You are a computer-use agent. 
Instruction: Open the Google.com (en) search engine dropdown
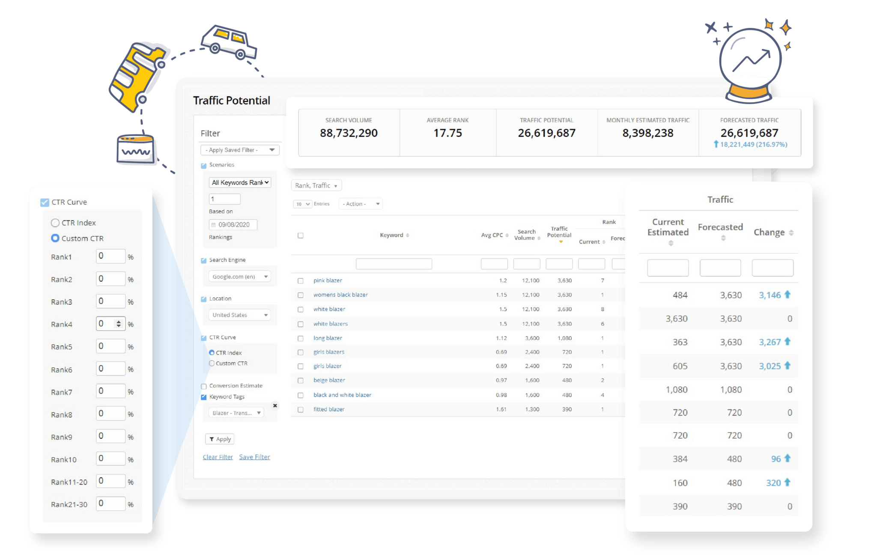[239, 276]
